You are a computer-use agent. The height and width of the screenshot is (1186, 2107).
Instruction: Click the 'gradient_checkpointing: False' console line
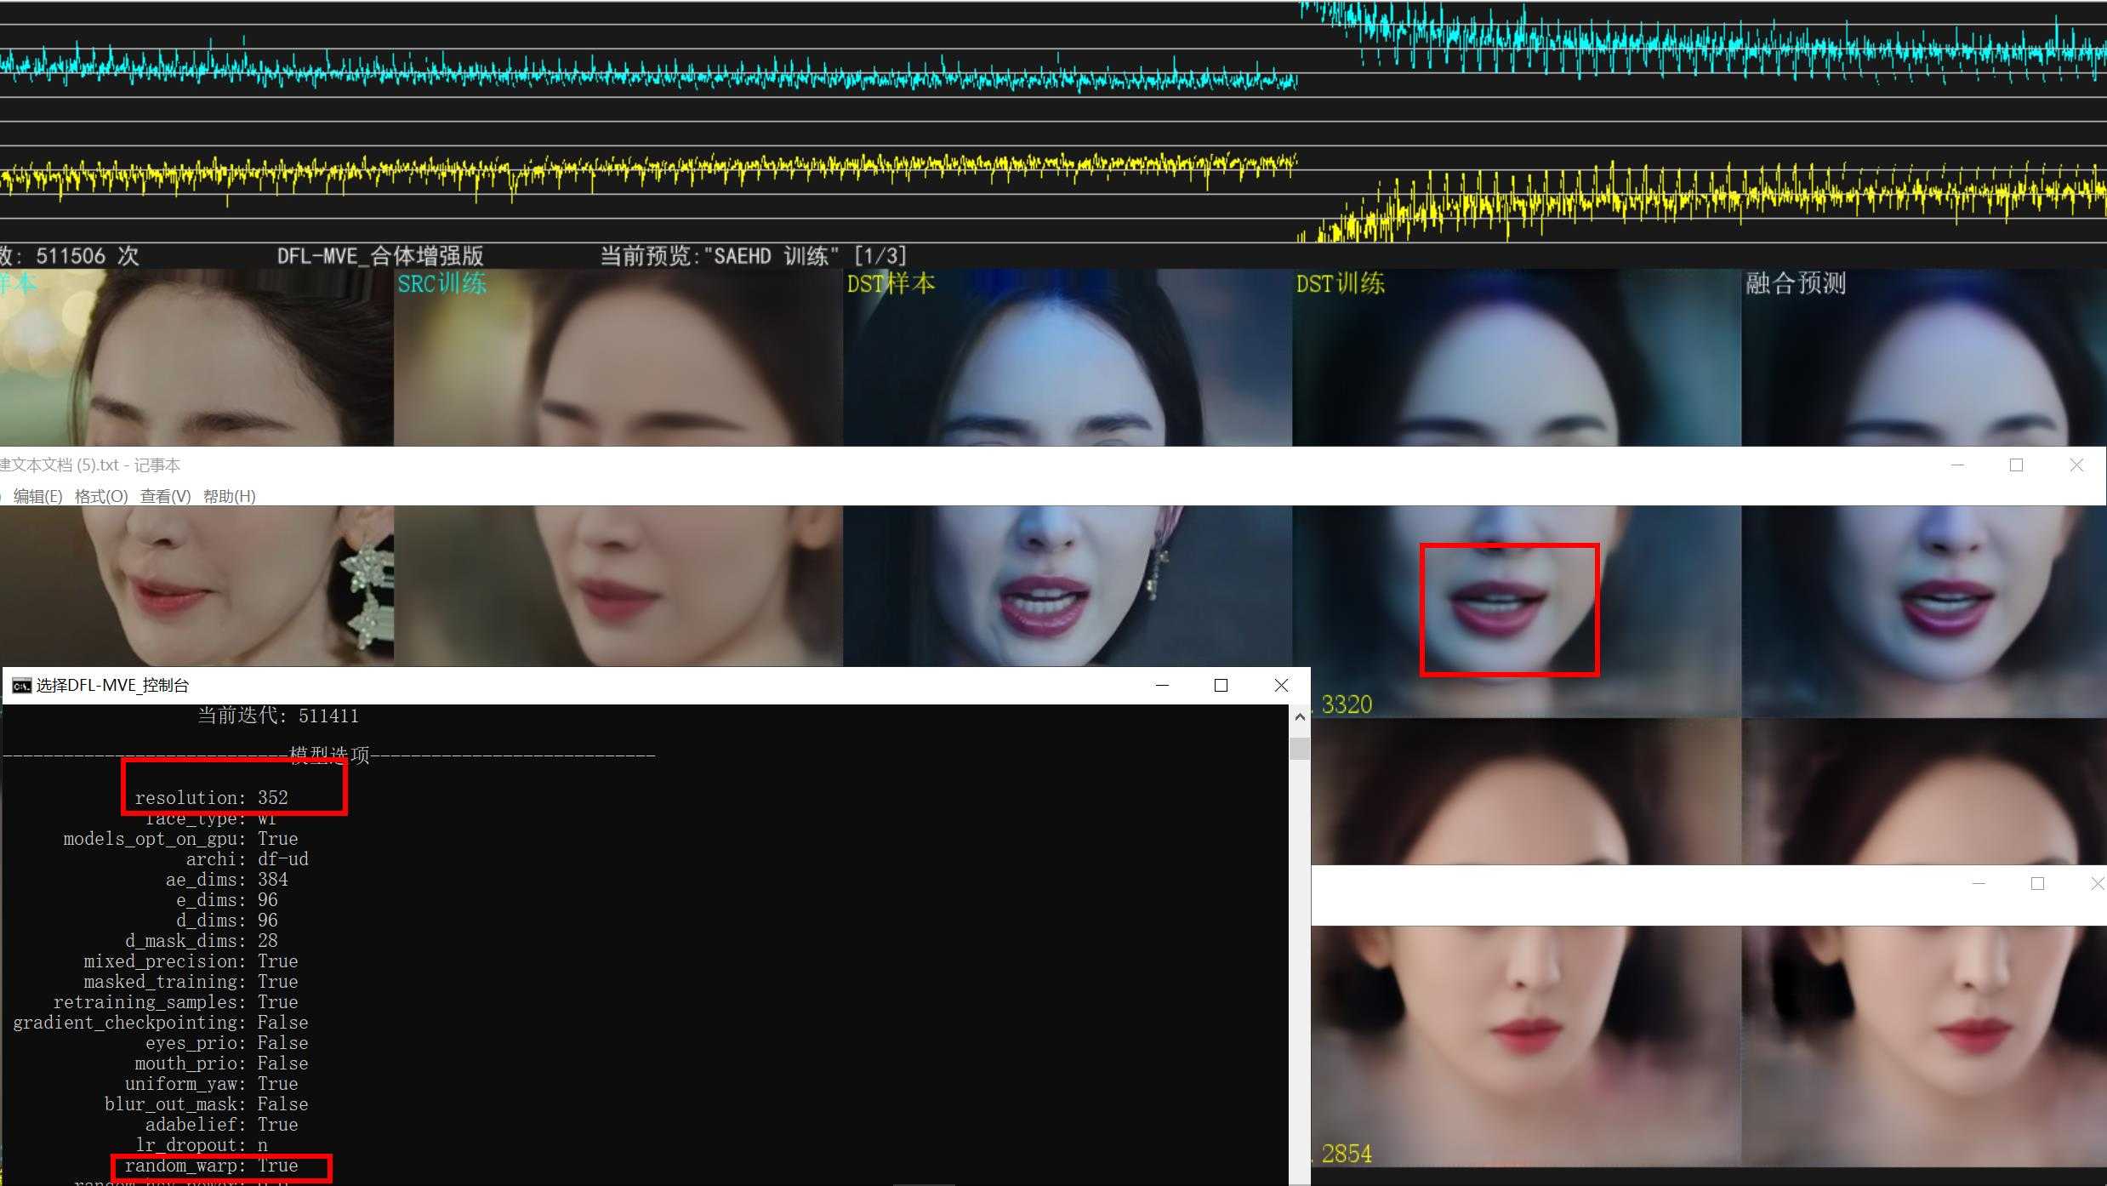(x=160, y=1023)
